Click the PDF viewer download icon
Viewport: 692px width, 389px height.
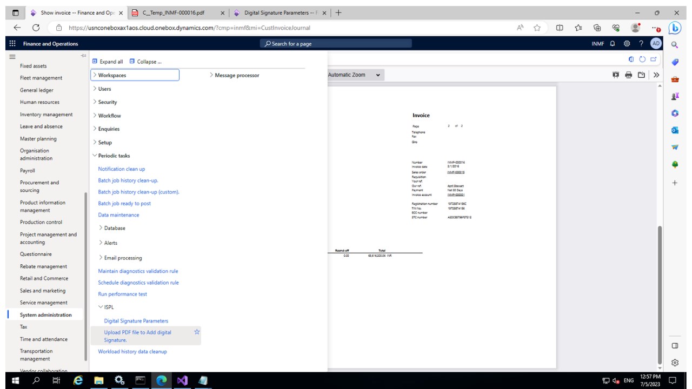click(x=641, y=75)
